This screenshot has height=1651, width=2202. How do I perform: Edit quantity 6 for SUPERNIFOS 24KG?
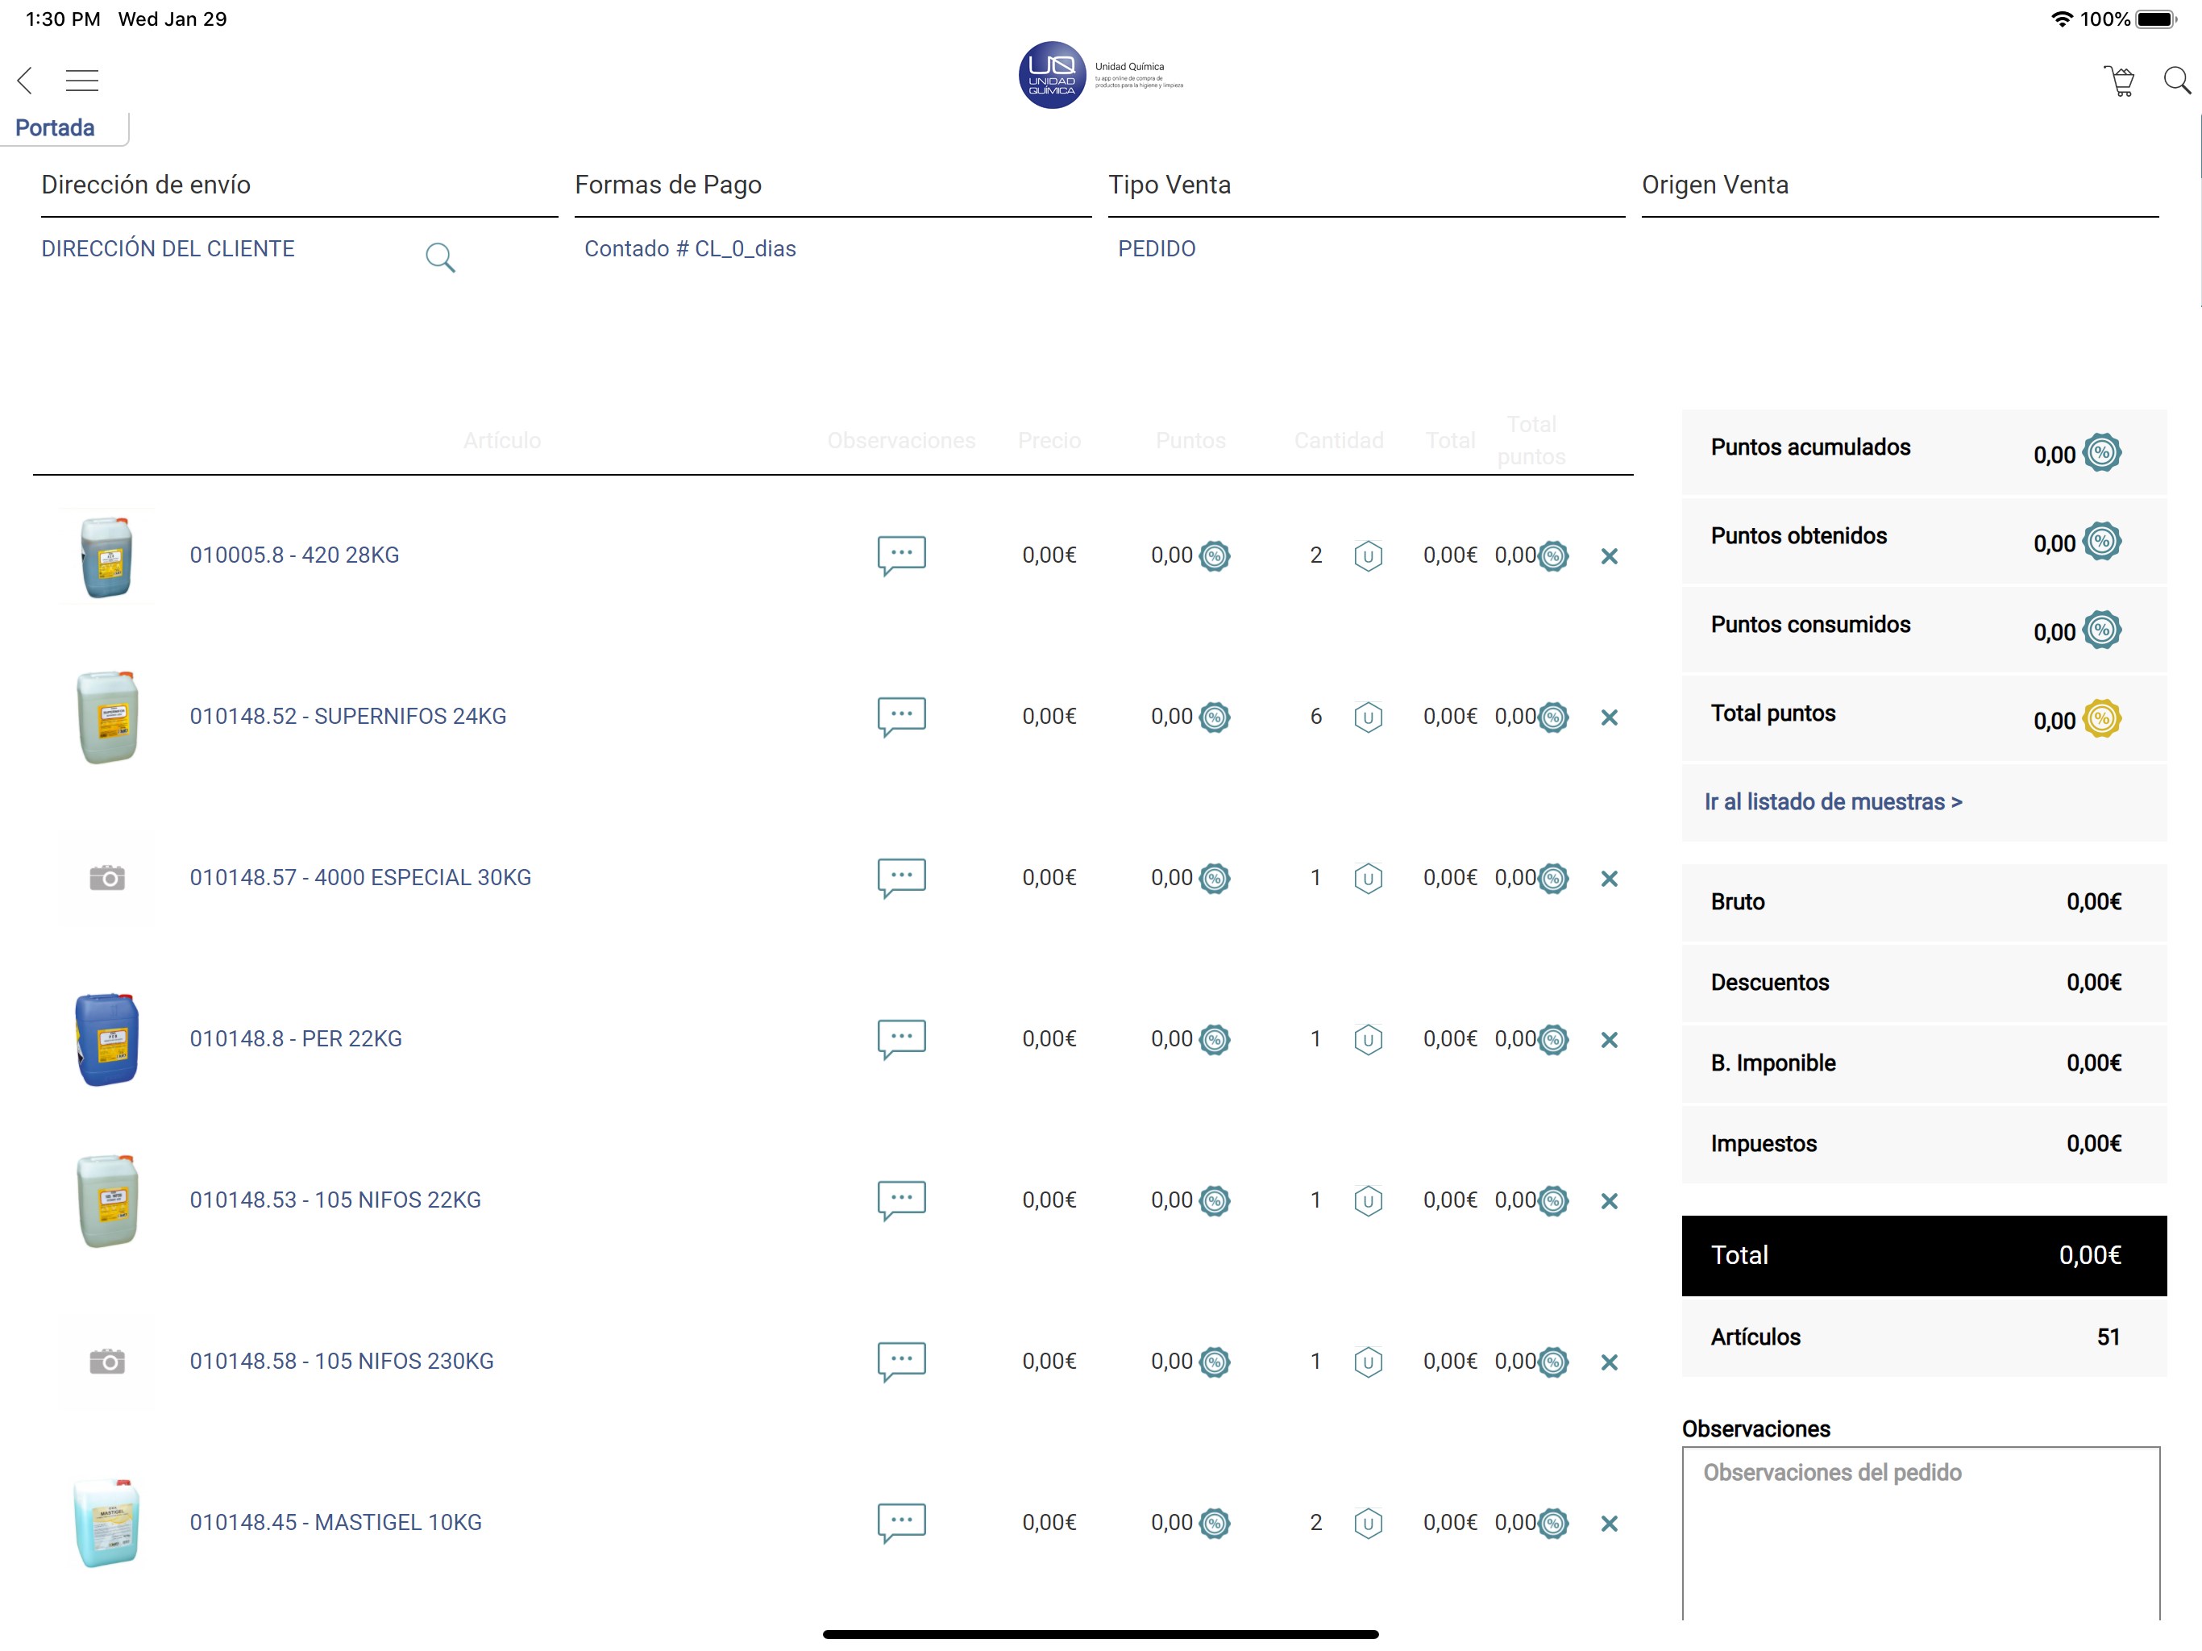point(1315,716)
